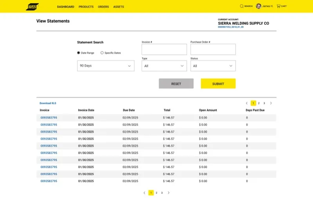The image size is (313, 202).
Task: Focus the Invoice # input field
Action: 164,49
